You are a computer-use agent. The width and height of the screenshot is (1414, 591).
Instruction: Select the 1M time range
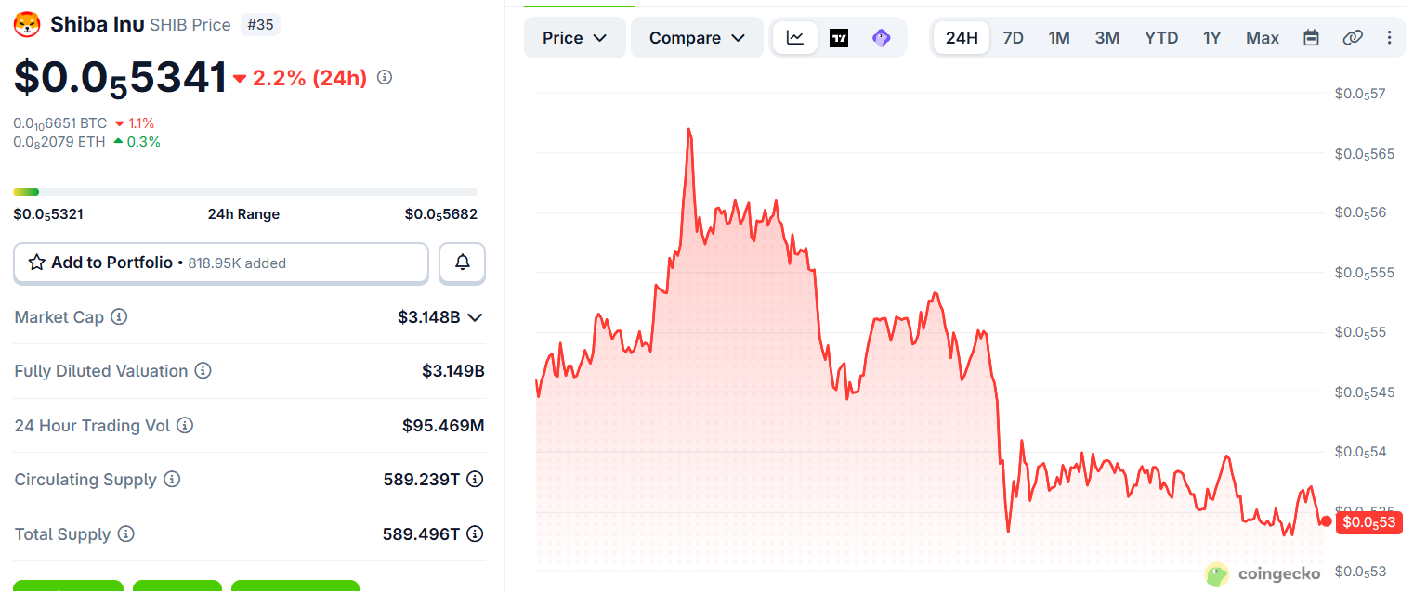pos(1059,38)
